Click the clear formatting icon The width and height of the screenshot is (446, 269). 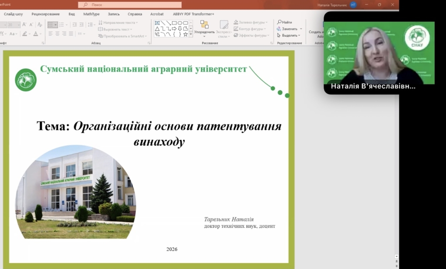41,25
